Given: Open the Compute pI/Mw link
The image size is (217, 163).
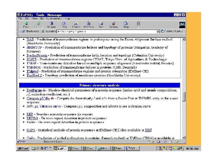Looking at the screenshot, I should point(38,98).
